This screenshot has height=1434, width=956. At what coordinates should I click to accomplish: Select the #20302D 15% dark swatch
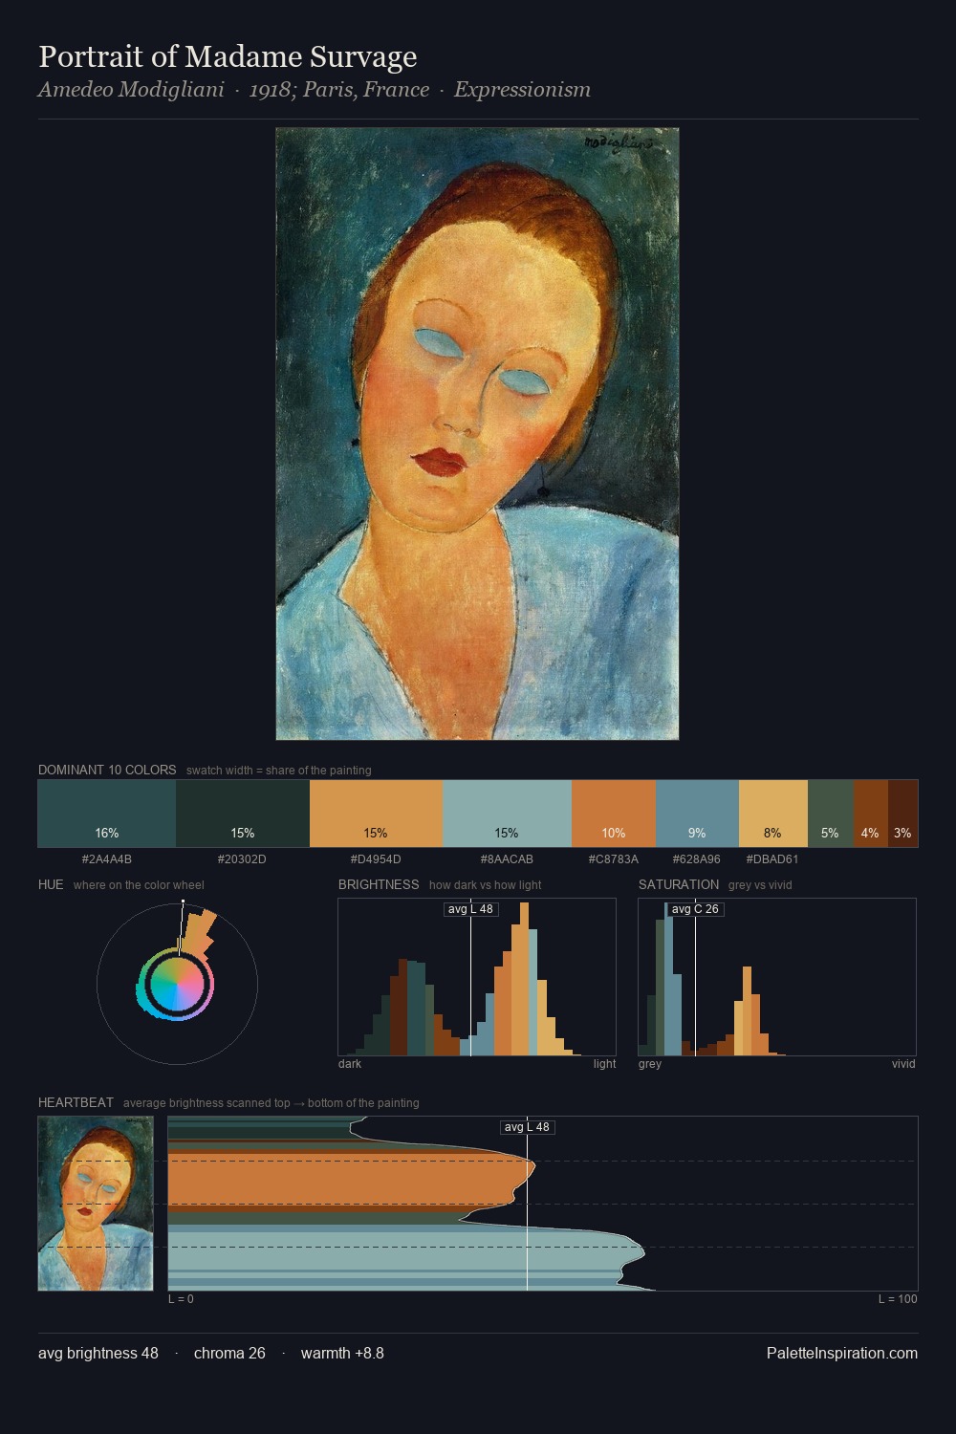[243, 814]
